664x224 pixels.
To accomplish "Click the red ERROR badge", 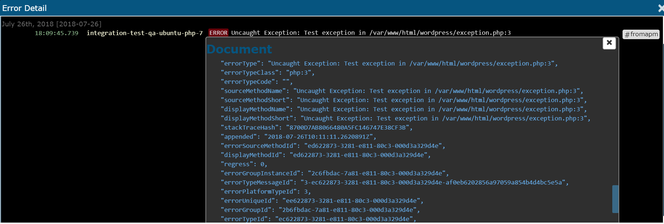I will click(x=218, y=33).
